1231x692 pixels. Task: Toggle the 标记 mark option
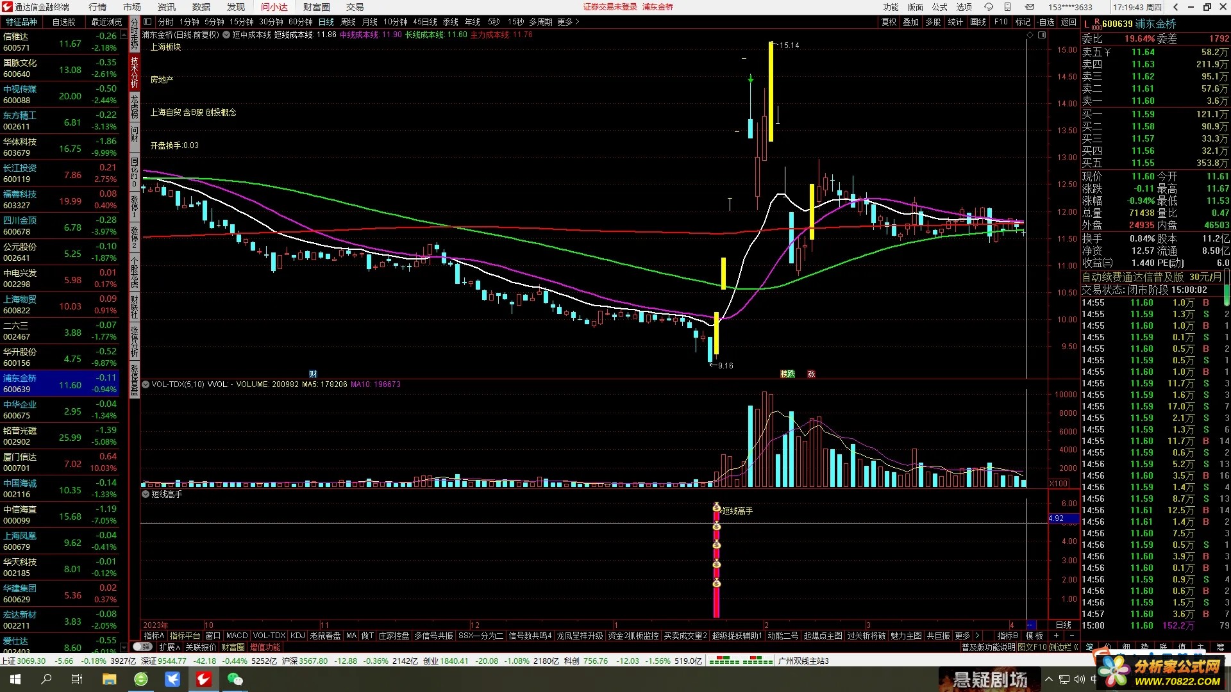[1023, 22]
